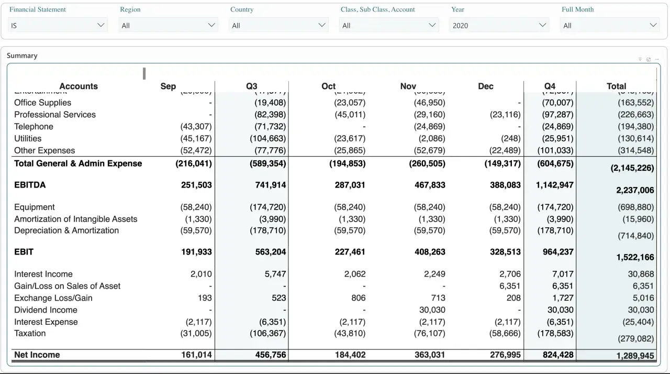Image resolution: width=670 pixels, height=374 pixels.
Task: Click Q4 EBITDA value 1,142,947
Action: coord(555,185)
